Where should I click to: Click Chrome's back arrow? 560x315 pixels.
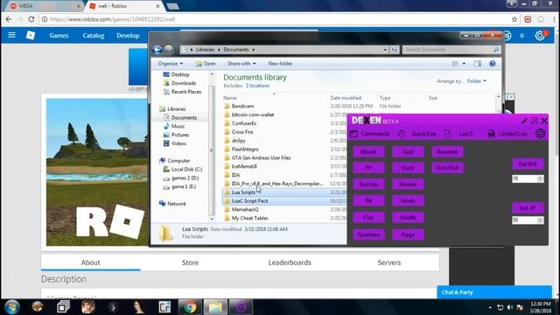[x=9, y=19]
